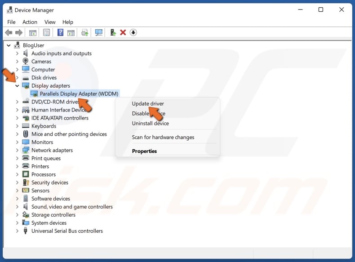Click the Processors chip icon

(x=26, y=174)
